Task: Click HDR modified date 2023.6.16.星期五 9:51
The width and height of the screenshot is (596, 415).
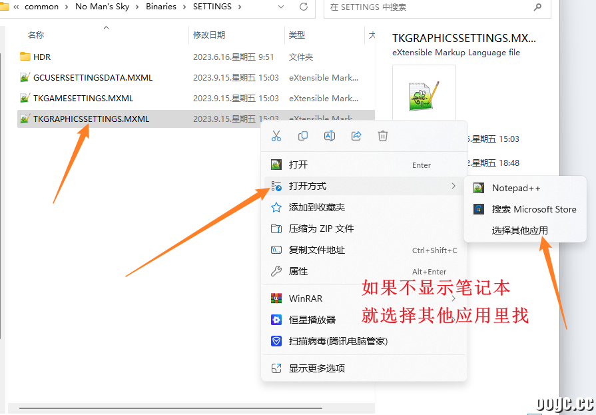Action: [233, 57]
